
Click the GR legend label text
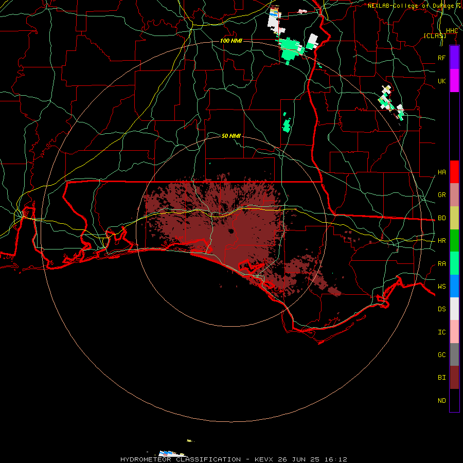coord(441,195)
